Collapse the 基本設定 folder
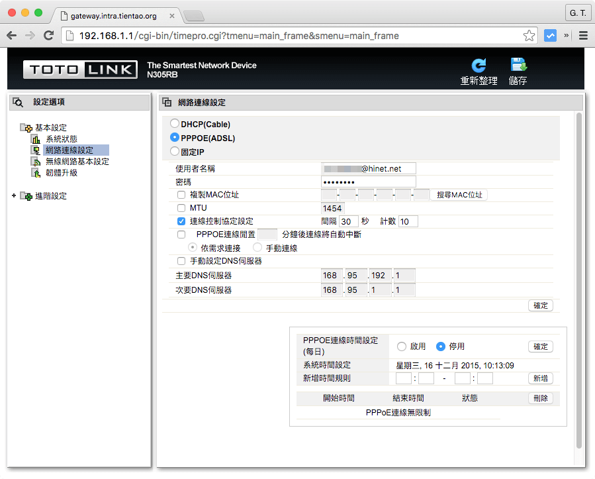 26,128
